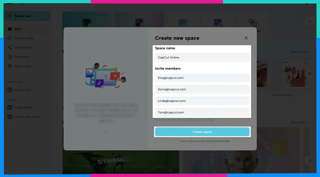The height and width of the screenshot is (177, 320).
Task: Click the lower View more link
Action: point(299,122)
